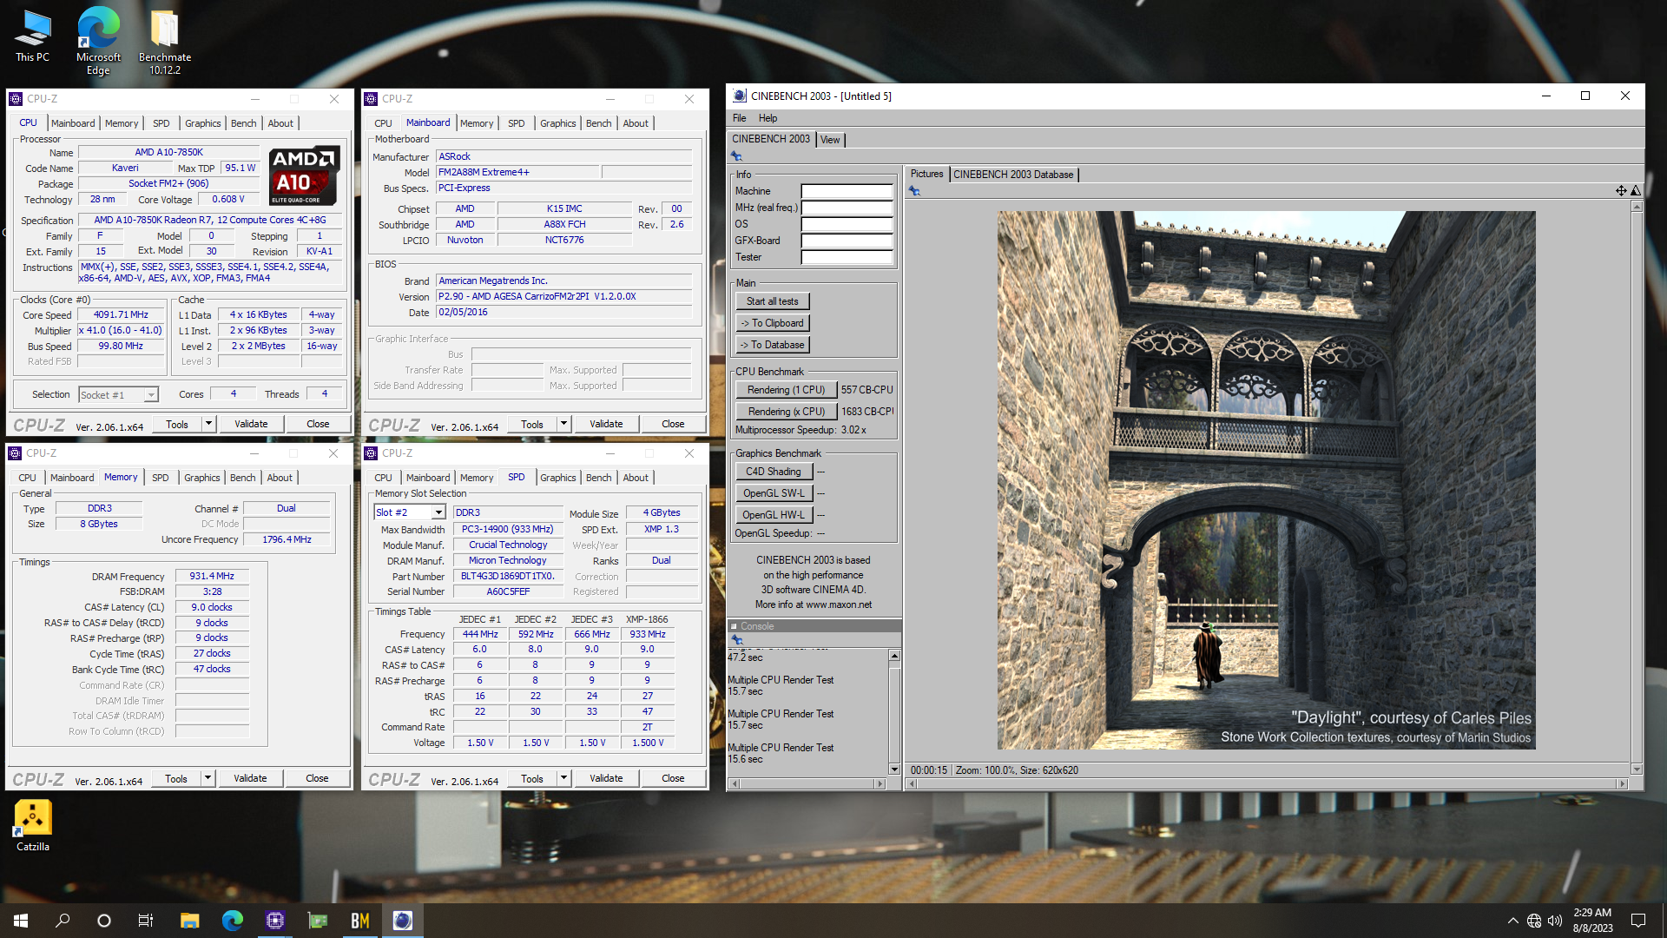
Task: Open Cortana from the taskbar
Action: pos(104,921)
